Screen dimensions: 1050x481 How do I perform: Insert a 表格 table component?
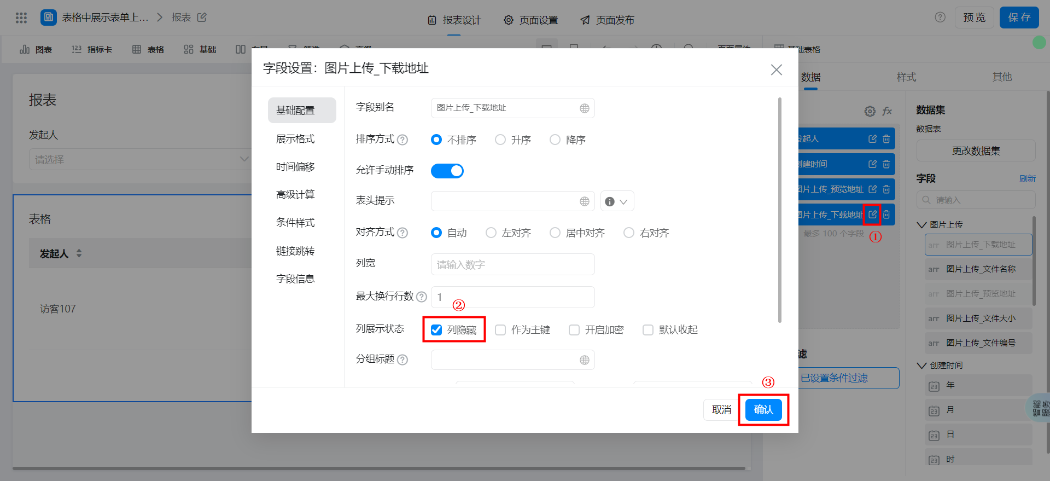148,49
